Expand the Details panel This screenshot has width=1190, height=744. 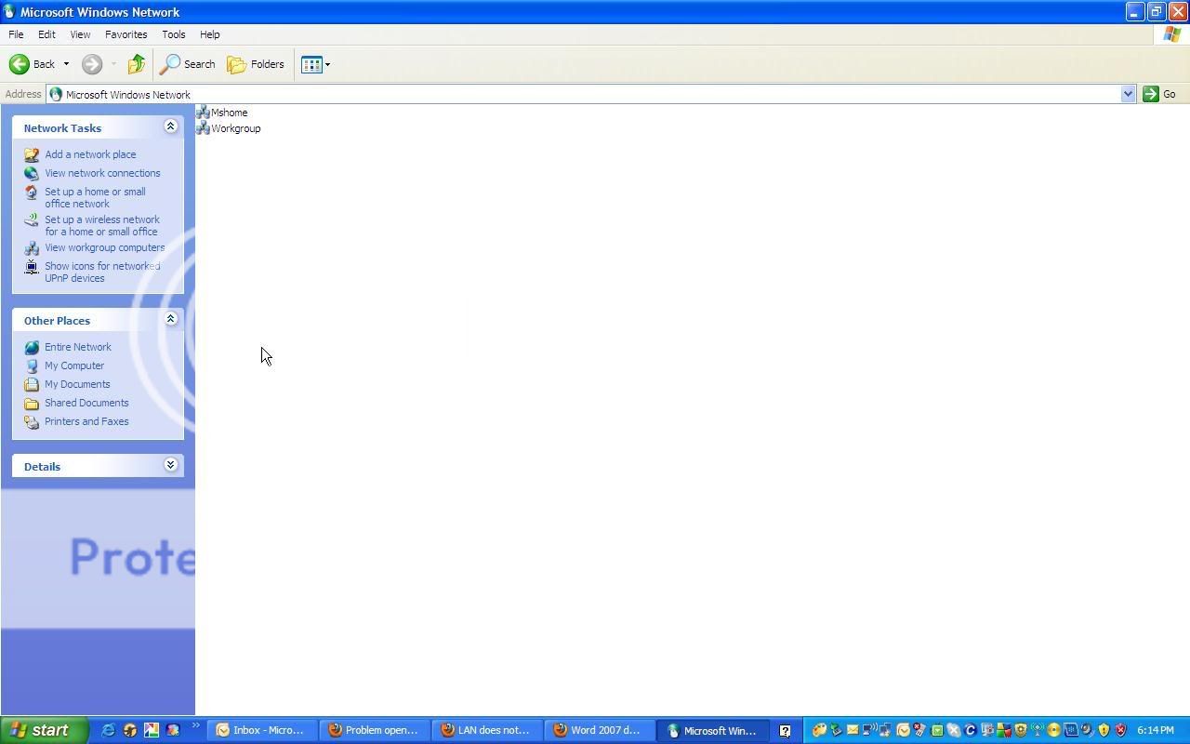point(170,465)
